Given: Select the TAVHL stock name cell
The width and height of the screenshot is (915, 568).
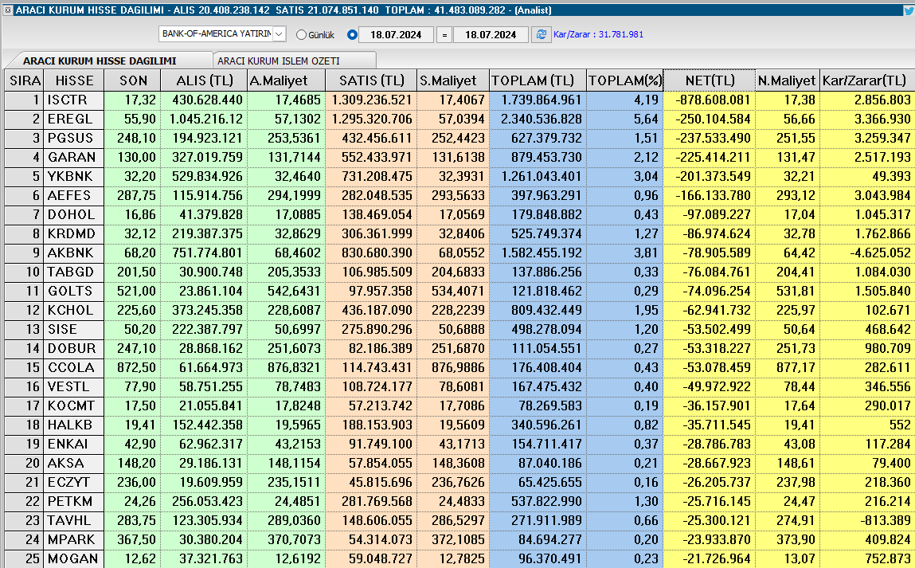Looking at the screenshot, I should pos(74,521).
